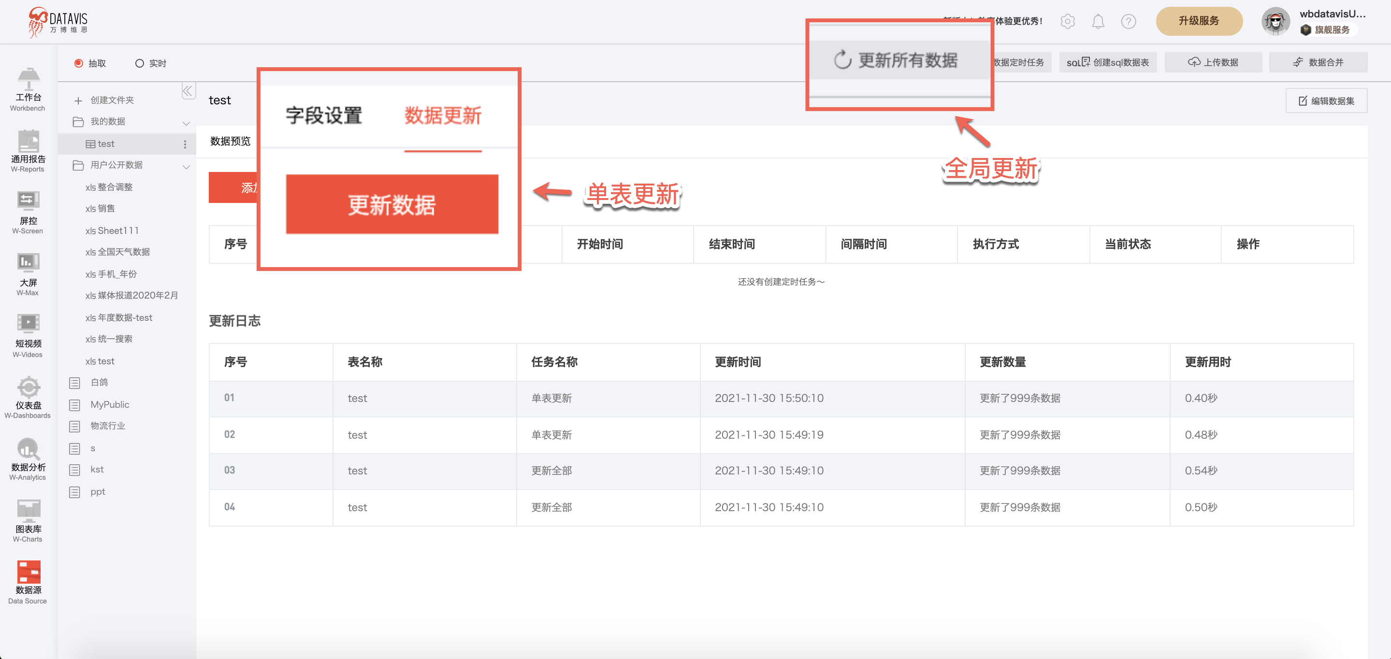Click 更新所有数据 to refresh globally
Viewport: 1391px width, 659px height.
tap(897, 60)
